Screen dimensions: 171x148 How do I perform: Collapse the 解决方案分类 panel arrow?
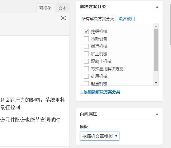pos(157,7)
